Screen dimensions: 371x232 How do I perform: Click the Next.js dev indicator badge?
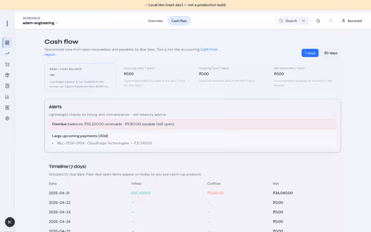[10, 222]
